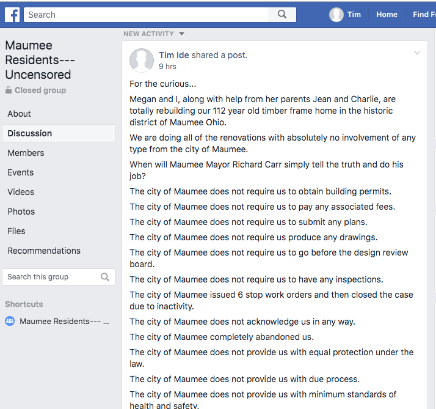The height and width of the screenshot is (409, 436).
Task: Go to the group's Photos
Action: (x=21, y=212)
